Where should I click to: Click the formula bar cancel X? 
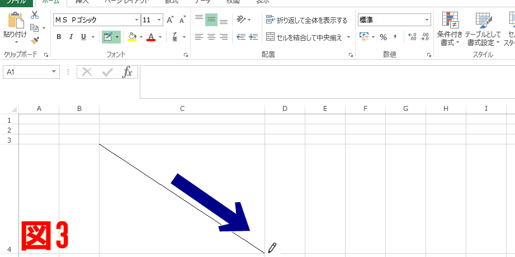[87, 72]
